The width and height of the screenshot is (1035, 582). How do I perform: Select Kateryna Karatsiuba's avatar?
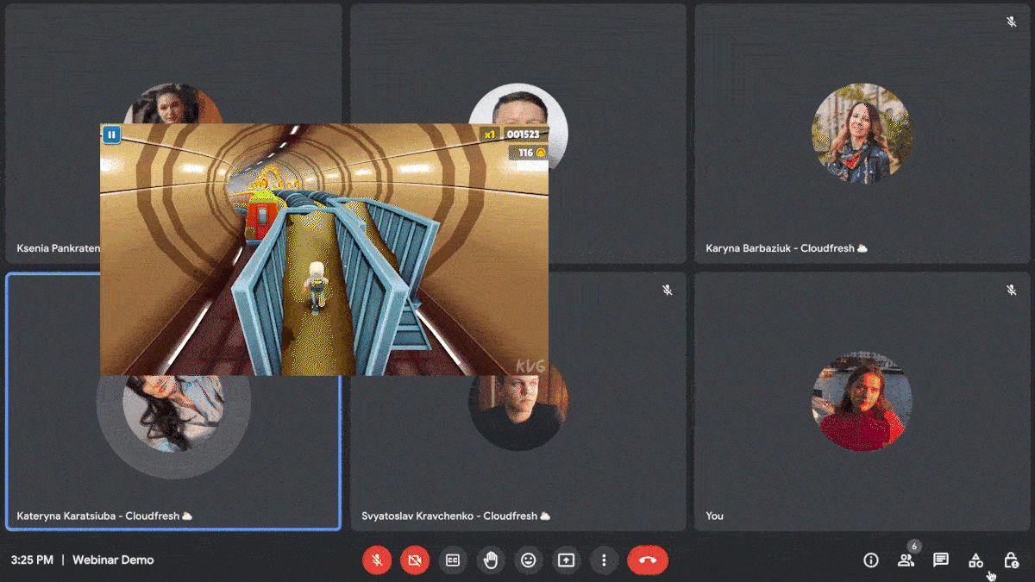pyautogui.click(x=173, y=413)
